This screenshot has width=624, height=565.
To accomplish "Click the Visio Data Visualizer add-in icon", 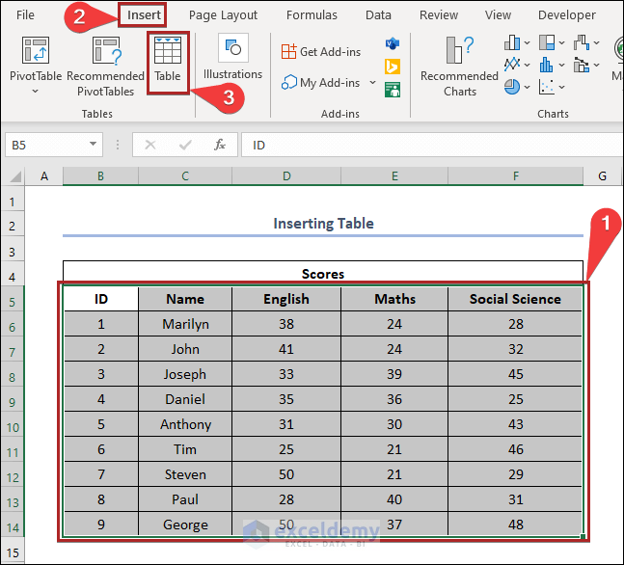I will coord(393,43).
